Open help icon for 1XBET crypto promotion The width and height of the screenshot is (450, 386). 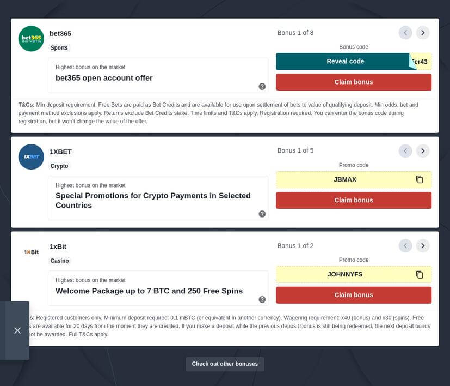[262, 214]
